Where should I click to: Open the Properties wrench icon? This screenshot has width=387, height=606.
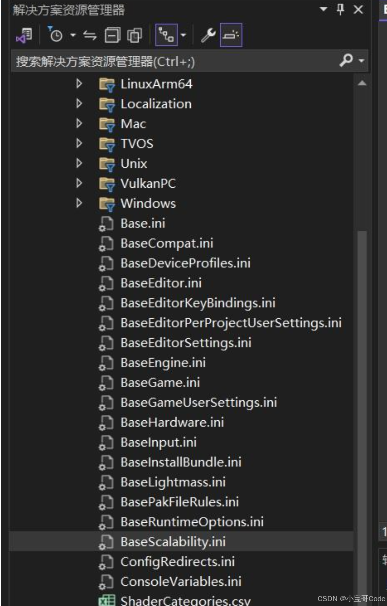click(x=207, y=35)
